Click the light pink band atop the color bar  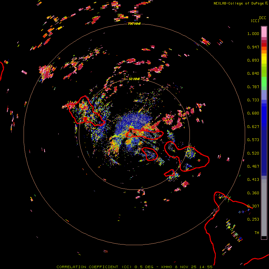click(264, 32)
